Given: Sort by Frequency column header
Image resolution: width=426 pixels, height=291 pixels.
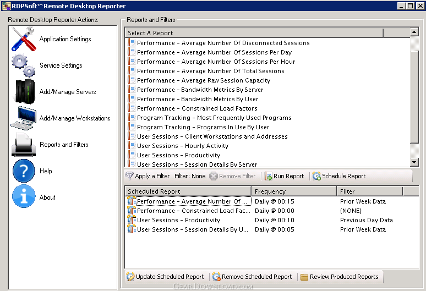Looking at the screenshot, I should (294, 191).
